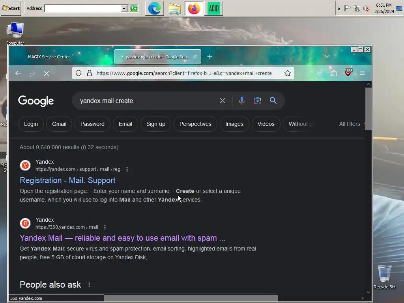Open the Address toolbar dropdown arrow

[x=124, y=9]
